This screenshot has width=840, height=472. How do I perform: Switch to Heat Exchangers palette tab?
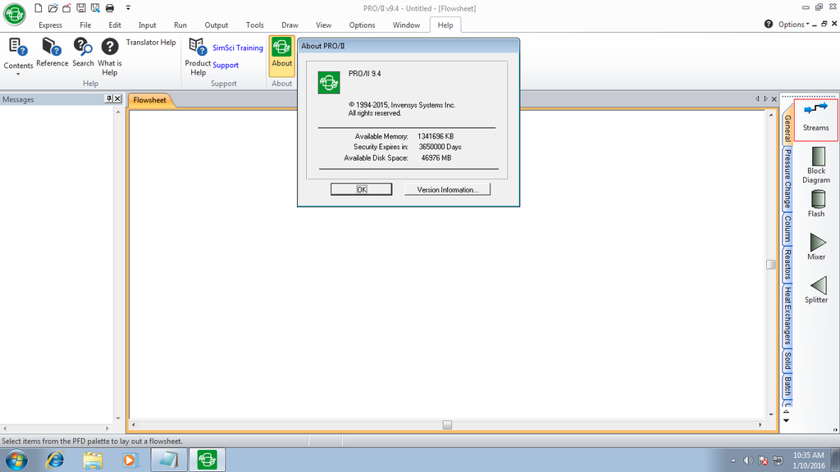point(787,315)
